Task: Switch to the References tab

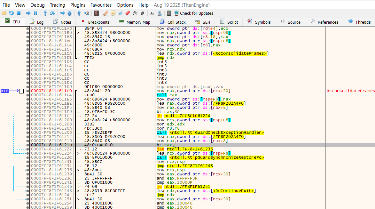Action: (324, 22)
